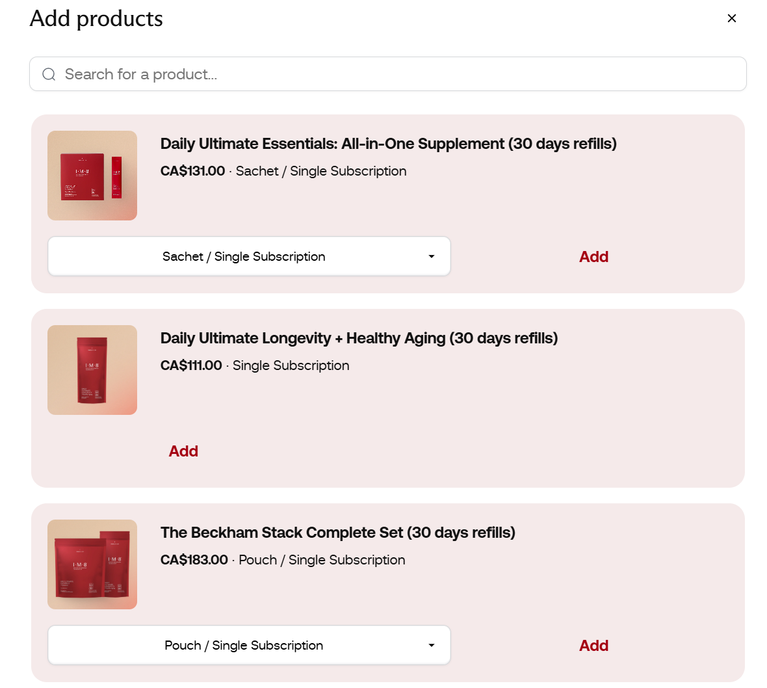The width and height of the screenshot is (767, 688).
Task: Open Daily Ultimate Longevity product thumbnail
Action: pyautogui.click(x=92, y=370)
